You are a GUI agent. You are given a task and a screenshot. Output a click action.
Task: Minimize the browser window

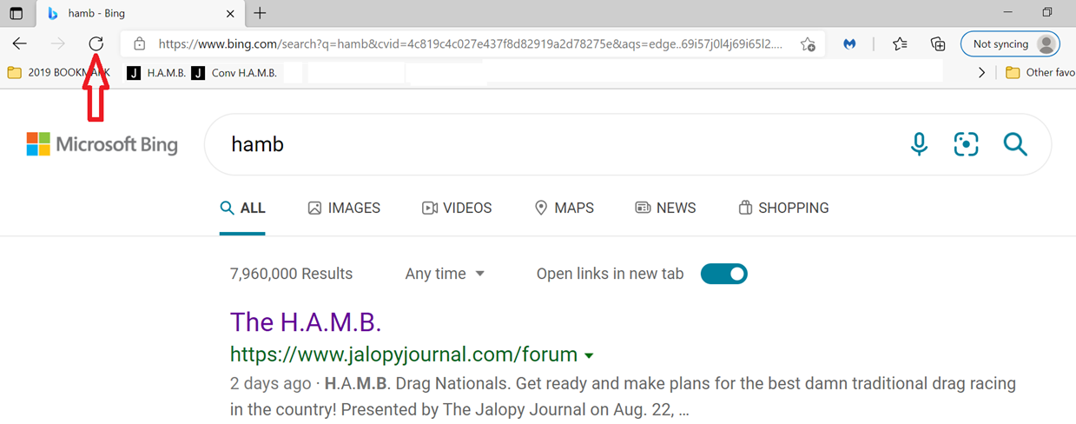click(x=1007, y=12)
